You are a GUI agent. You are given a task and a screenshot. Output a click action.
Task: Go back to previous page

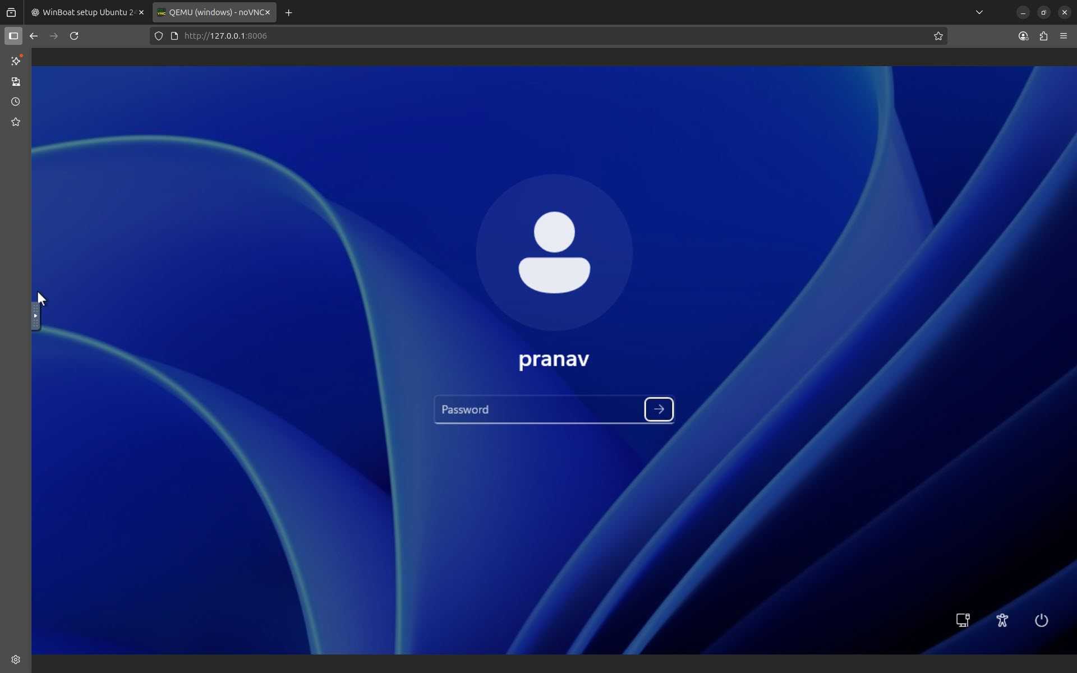[x=34, y=36]
